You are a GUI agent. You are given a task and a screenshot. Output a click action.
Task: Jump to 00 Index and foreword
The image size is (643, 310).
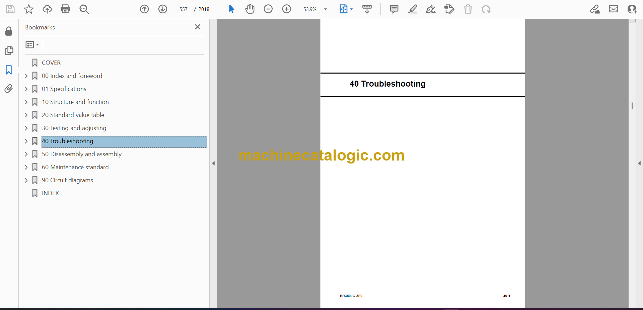pos(72,76)
